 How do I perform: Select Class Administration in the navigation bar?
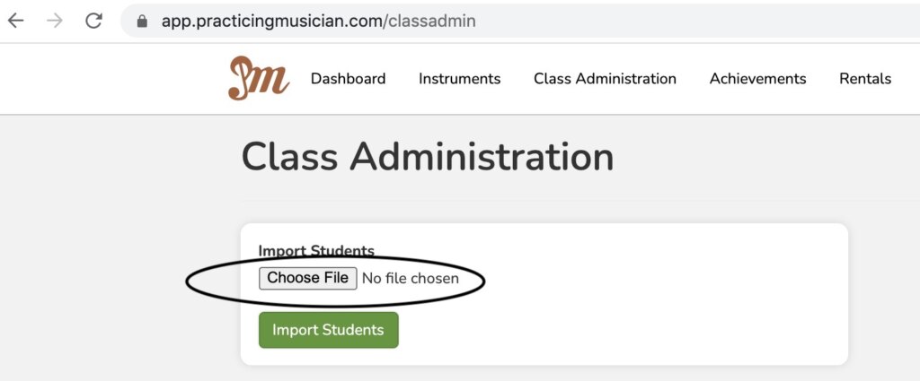click(605, 79)
